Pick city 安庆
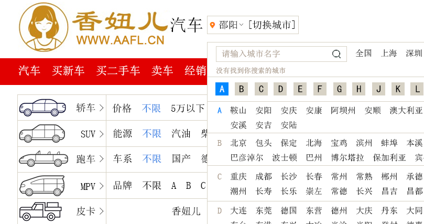This screenshot has height=224, width=424. click(289, 110)
